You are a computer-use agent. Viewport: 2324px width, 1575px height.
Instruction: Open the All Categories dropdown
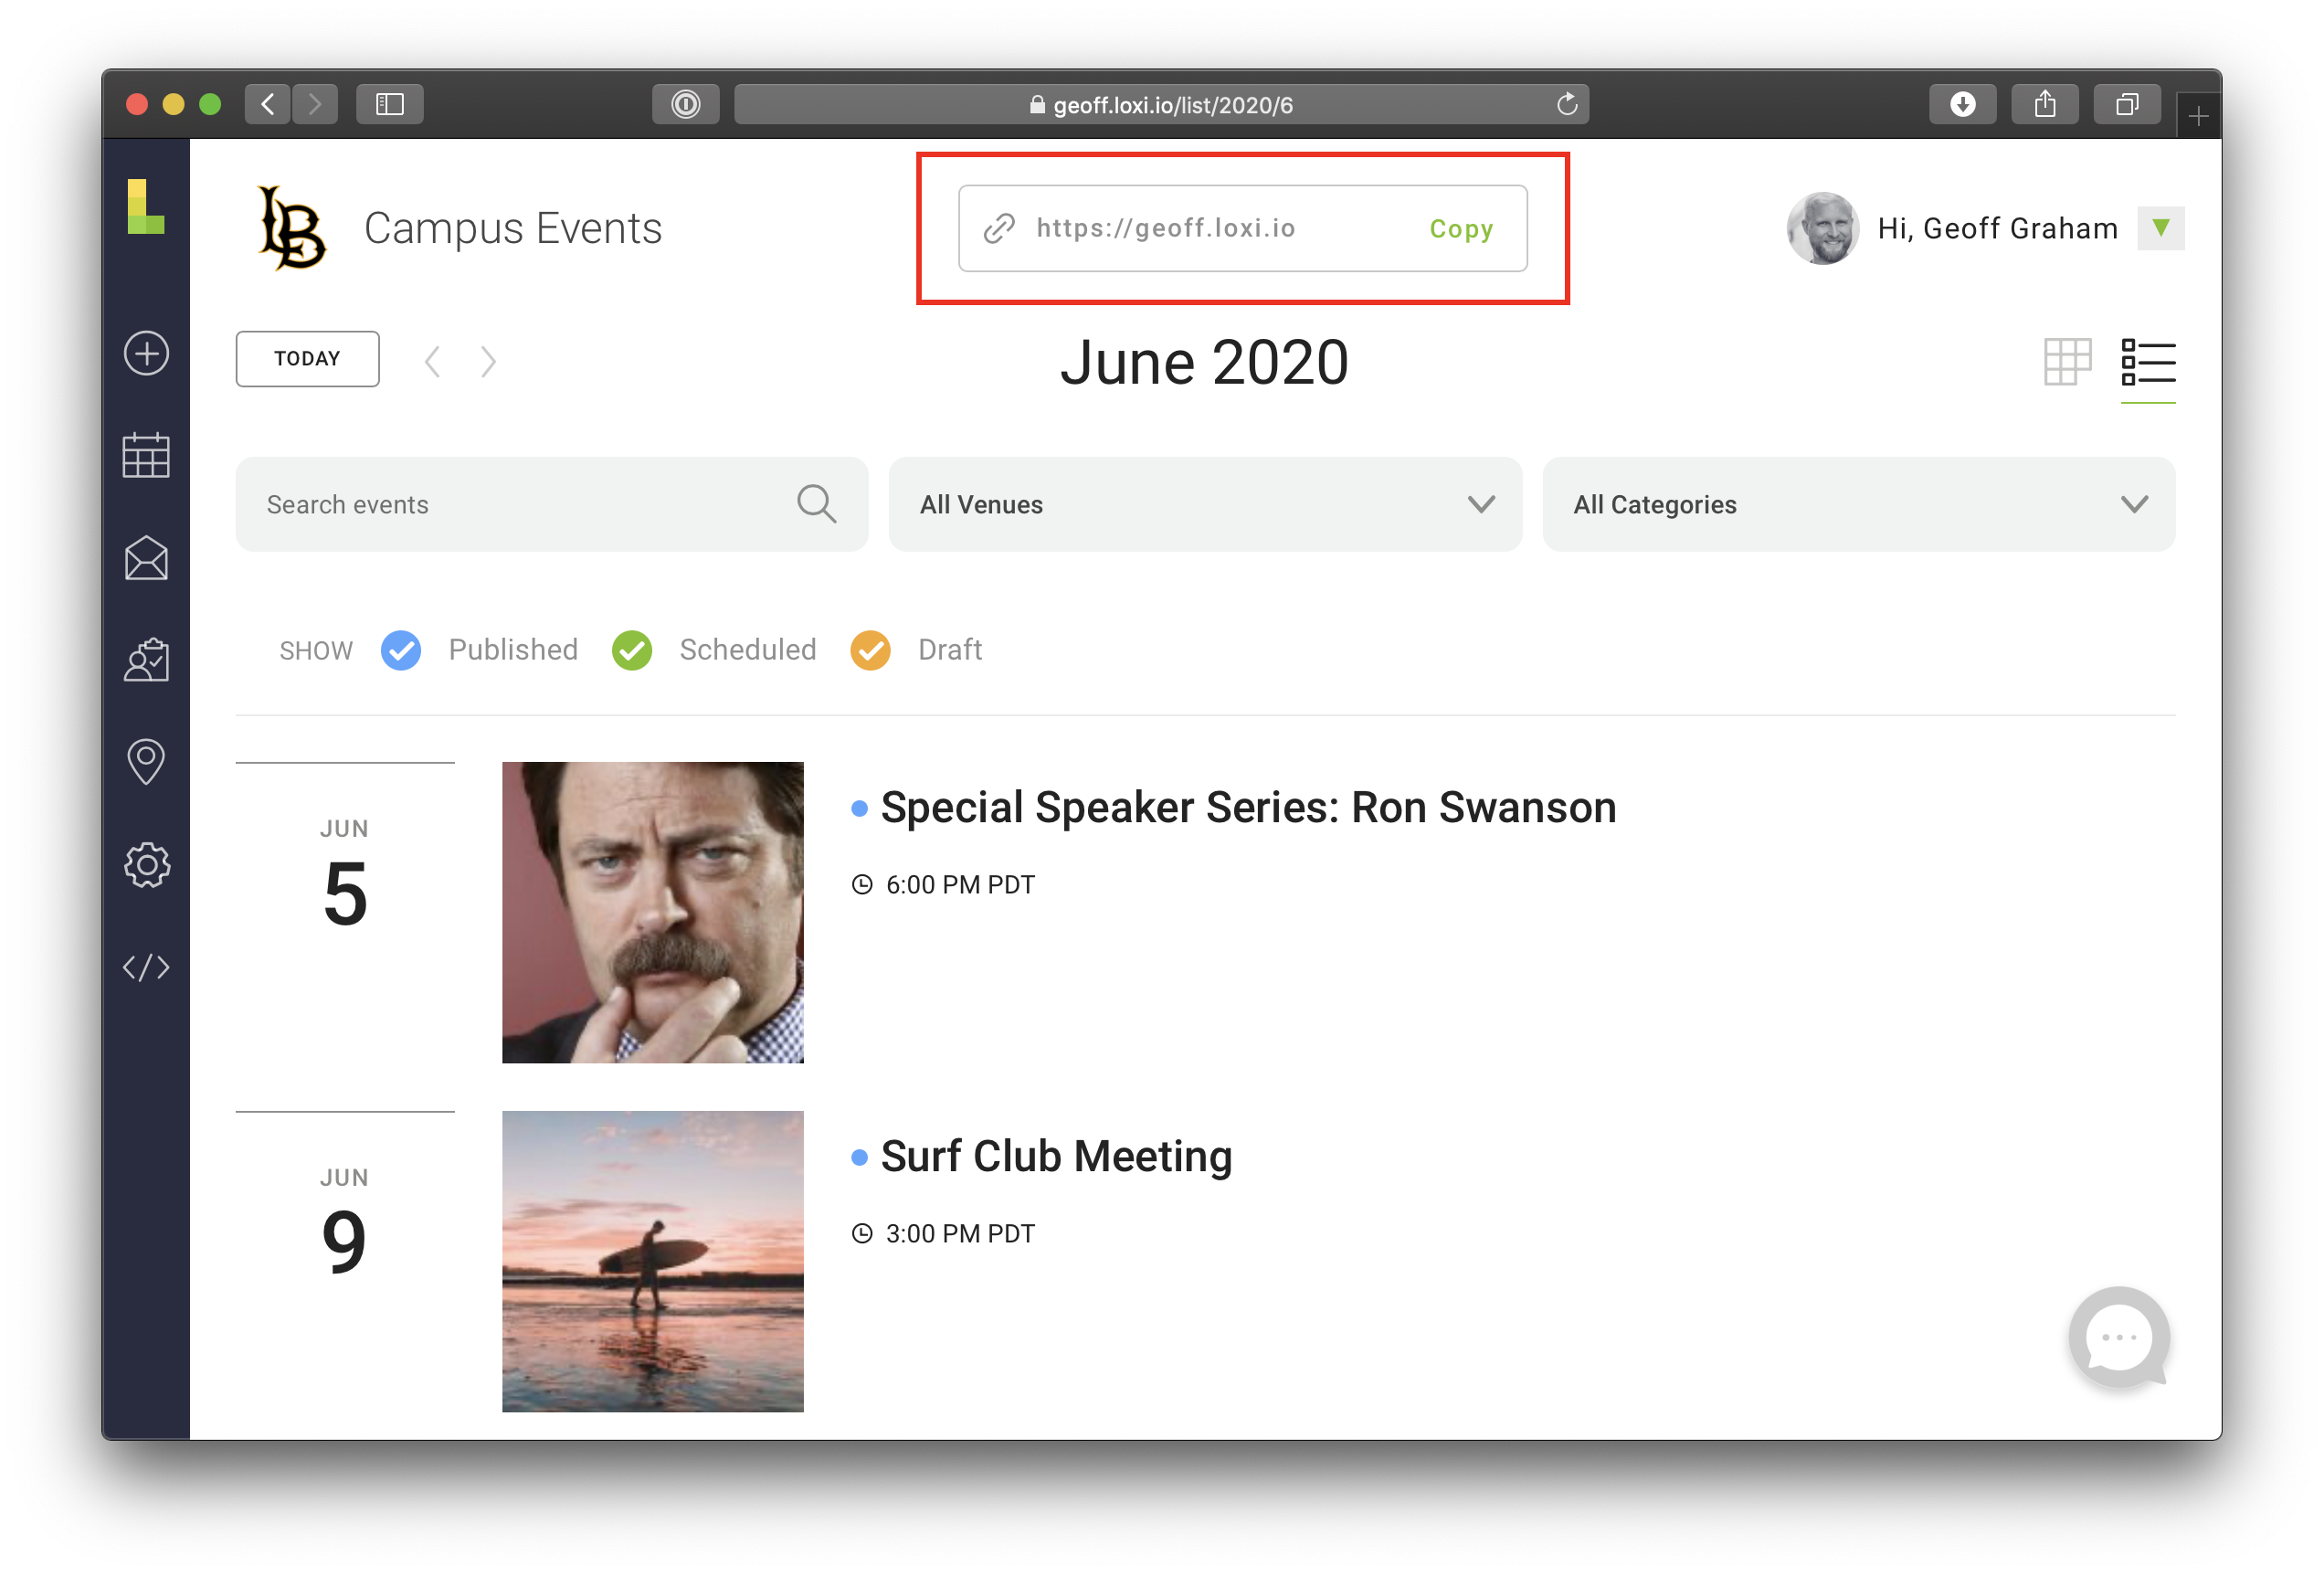[x=1858, y=504]
